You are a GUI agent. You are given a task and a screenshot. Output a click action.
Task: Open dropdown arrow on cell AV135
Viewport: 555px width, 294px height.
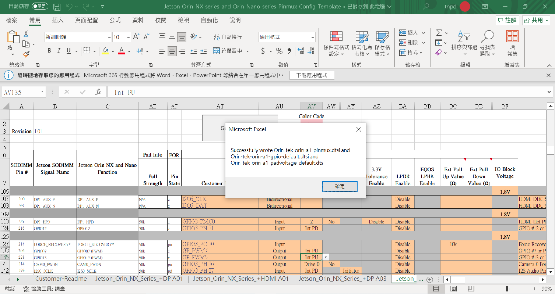pos(326,257)
